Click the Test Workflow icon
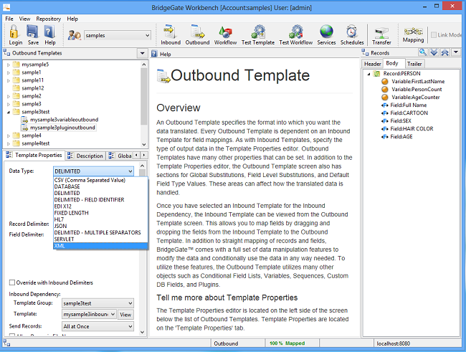The width and height of the screenshot is (466, 352). [x=295, y=32]
